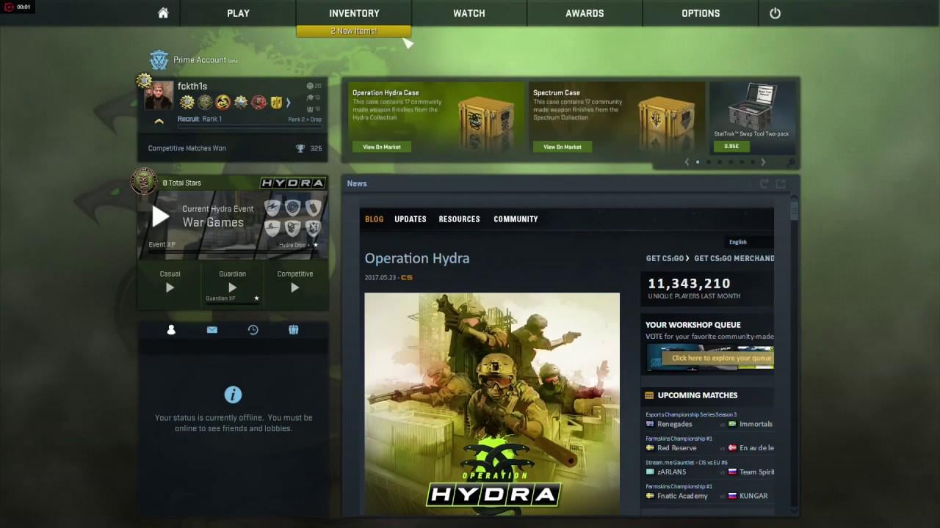The width and height of the screenshot is (940, 528).
Task: Show more medals with blue chevron
Action: [288, 103]
